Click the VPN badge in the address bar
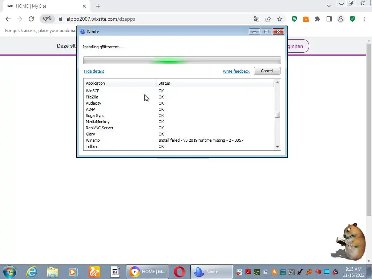Screen dimensions: 372x279 47,19
